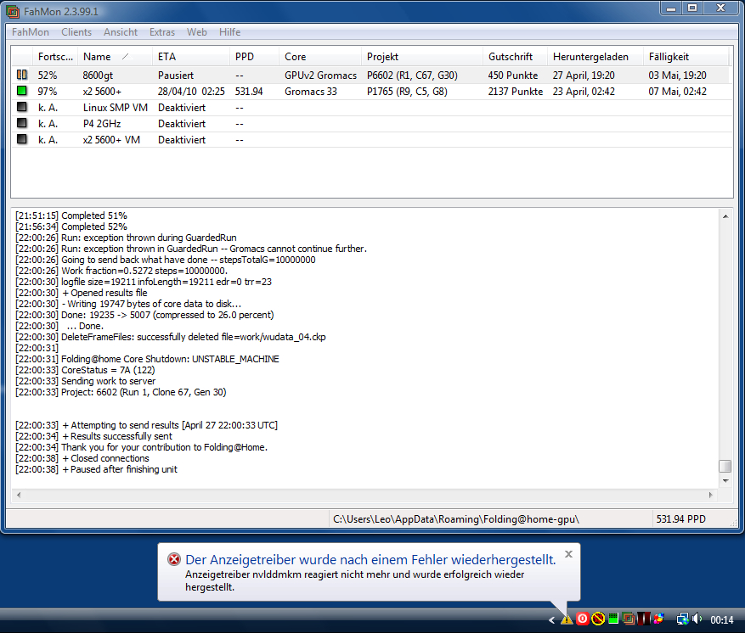
Task: Sort by the PPD column header
Action: (x=254, y=57)
